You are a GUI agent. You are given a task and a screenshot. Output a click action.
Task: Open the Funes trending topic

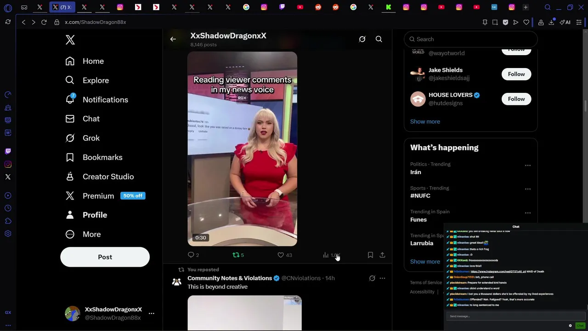[418, 219]
